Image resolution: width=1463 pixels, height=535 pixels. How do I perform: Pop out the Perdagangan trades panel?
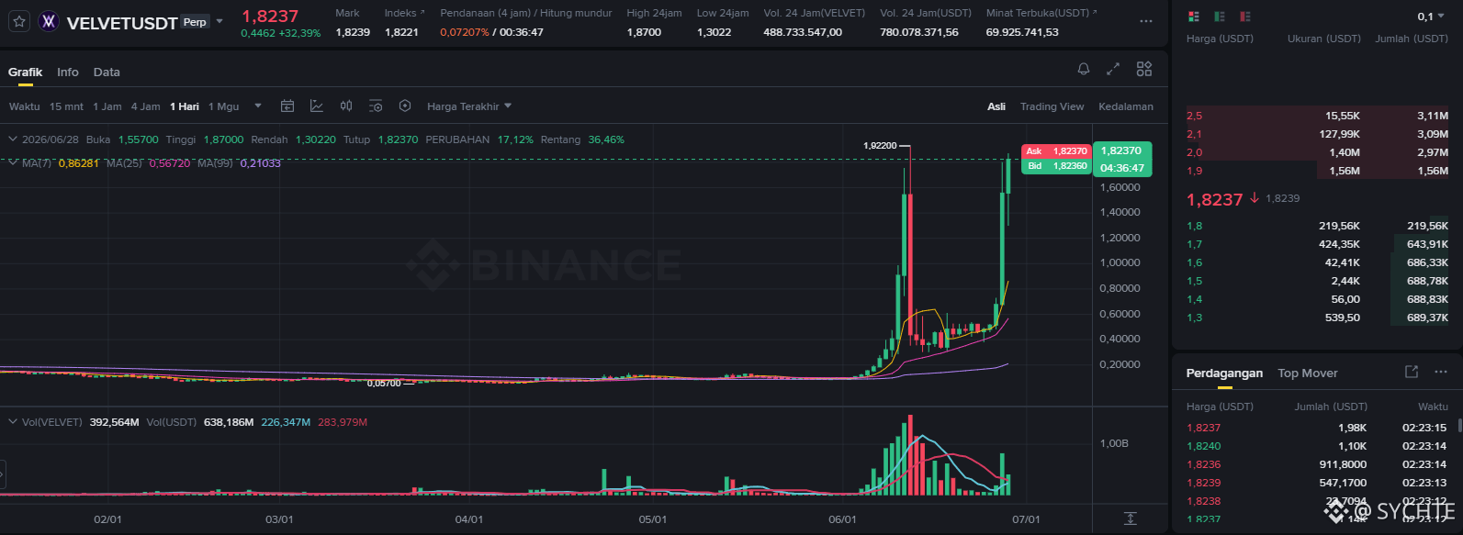tap(1412, 372)
